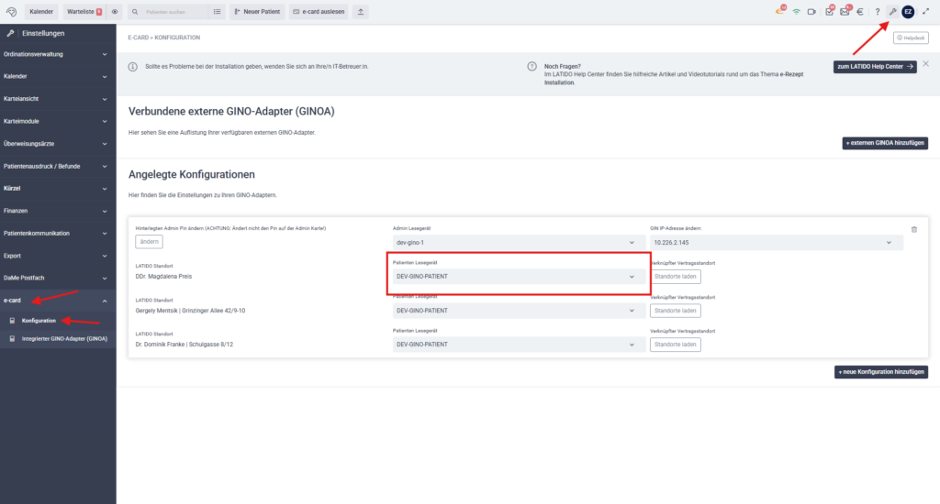Screen dimensions: 940x504
Task: Click the question mark help icon
Action: tap(877, 12)
